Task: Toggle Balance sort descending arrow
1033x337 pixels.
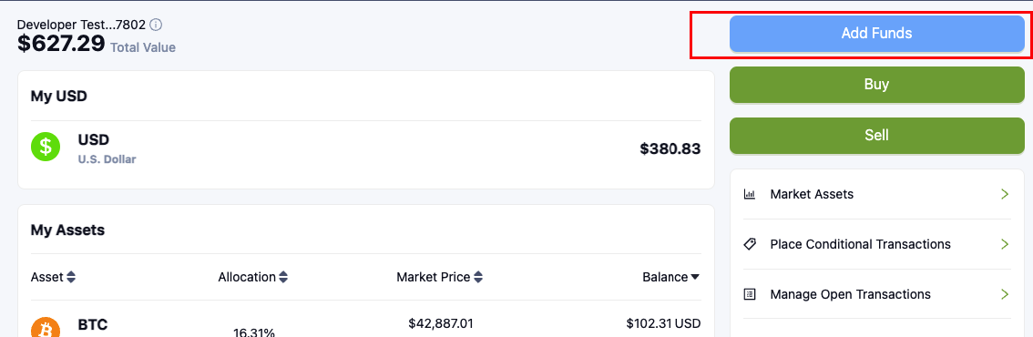Action: tap(695, 278)
